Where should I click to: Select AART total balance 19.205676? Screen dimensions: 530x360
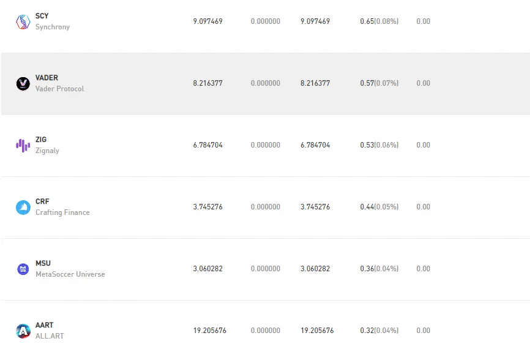click(209, 331)
